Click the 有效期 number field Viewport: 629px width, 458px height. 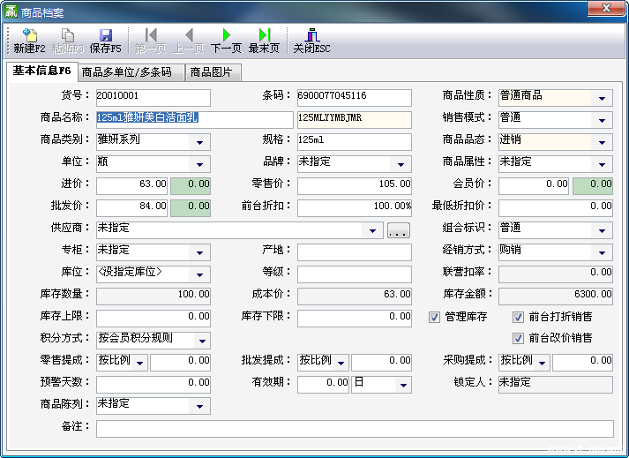(323, 385)
